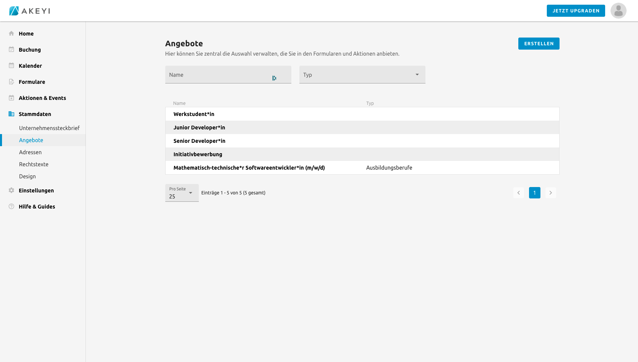Click the Buchung calendar-check icon
This screenshot has width=638, height=362.
(11, 50)
